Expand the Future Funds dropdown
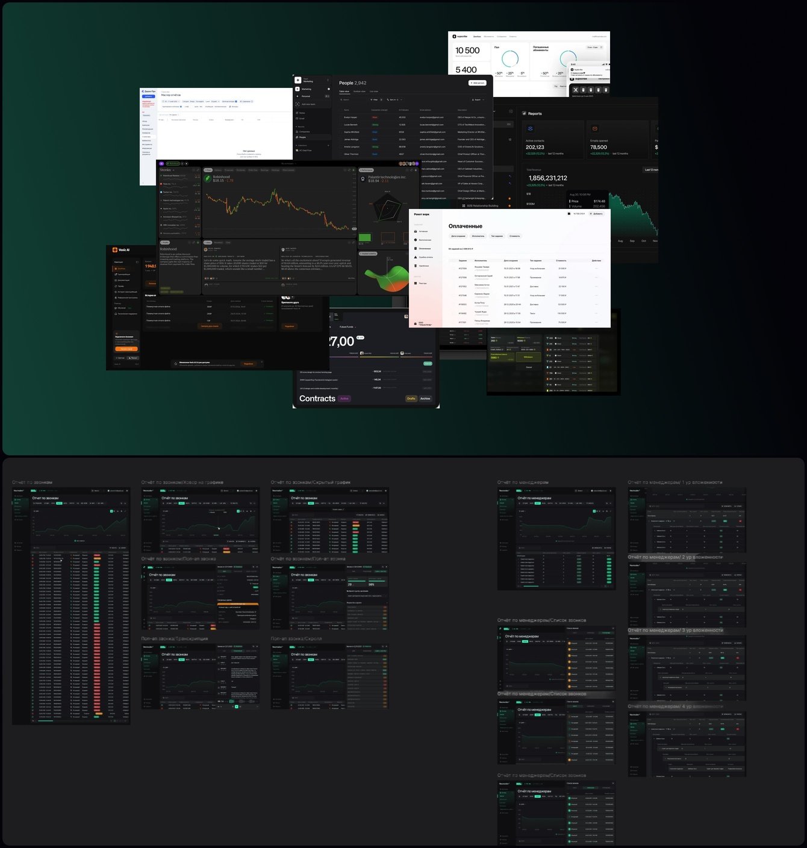 (347, 327)
